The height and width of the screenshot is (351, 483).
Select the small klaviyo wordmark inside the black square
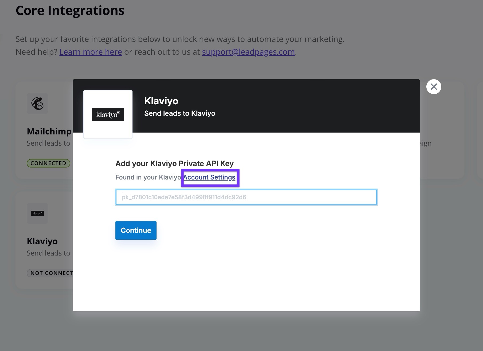pyautogui.click(x=108, y=114)
